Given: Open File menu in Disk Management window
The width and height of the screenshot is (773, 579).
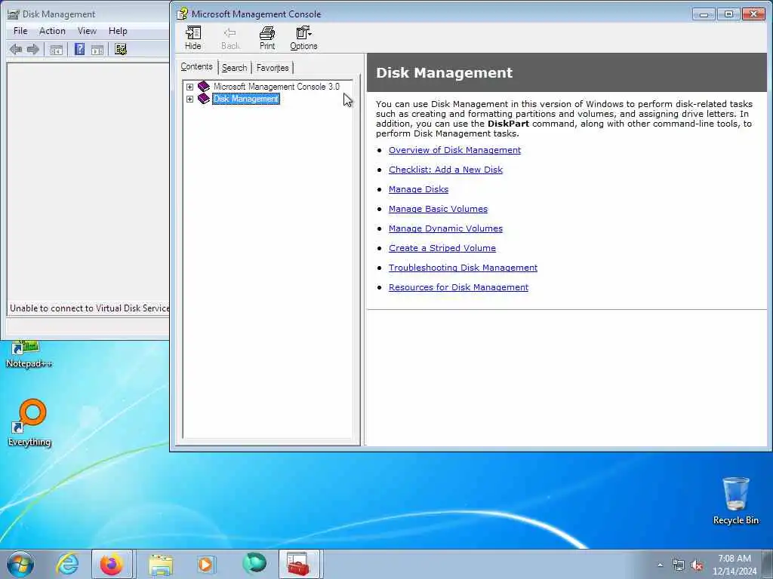Looking at the screenshot, I should pos(20,31).
